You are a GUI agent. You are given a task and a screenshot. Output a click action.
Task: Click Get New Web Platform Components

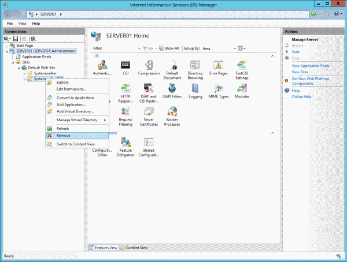[x=311, y=81]
